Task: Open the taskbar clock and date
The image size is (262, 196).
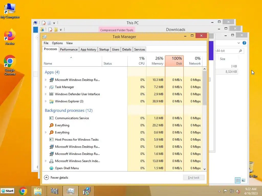Action: click(251, 191)
